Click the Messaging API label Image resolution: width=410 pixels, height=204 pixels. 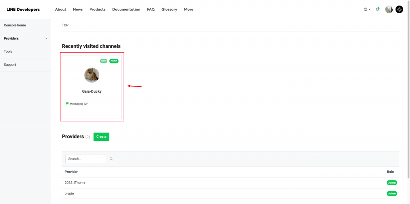click(79, 104)
